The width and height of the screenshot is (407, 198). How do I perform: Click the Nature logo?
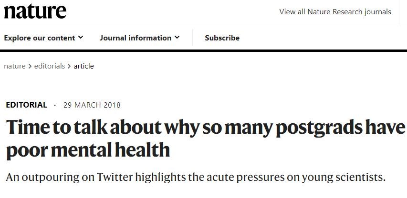[x=35, y=11]
